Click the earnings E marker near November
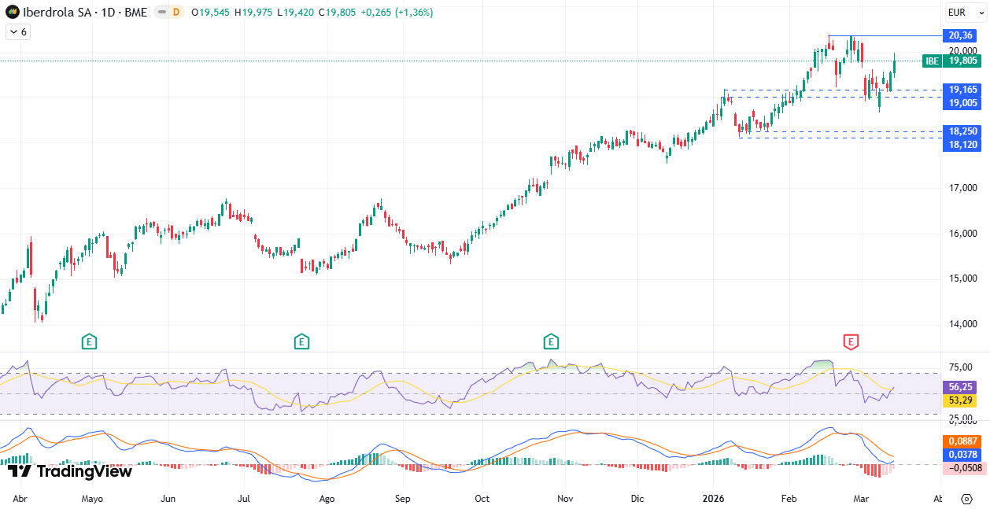This screenshot has width=990, height=509. pos(551,341)
